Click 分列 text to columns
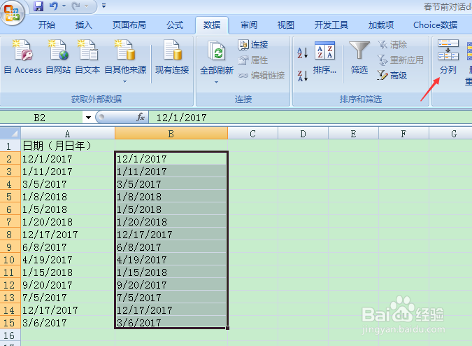Screen dimensions: 472x346 point(448,57)
